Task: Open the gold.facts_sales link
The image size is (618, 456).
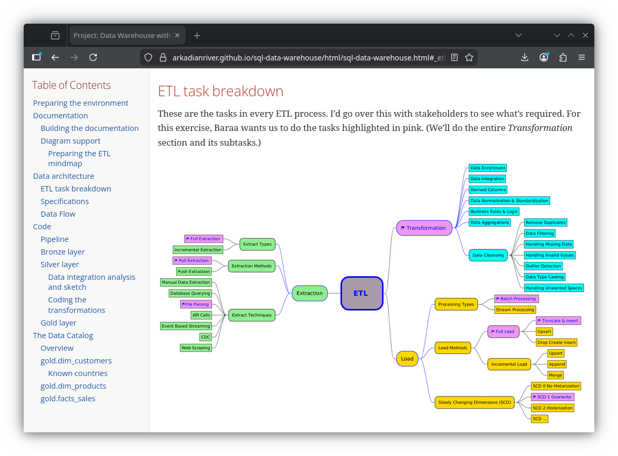Action: [x=68, y=398]
